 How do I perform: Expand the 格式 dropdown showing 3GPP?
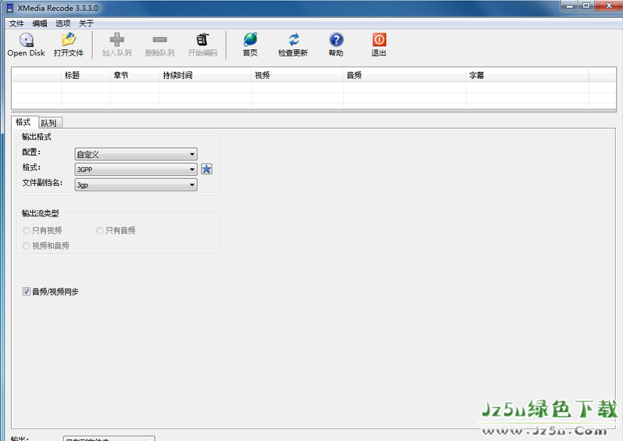[136, 170]
